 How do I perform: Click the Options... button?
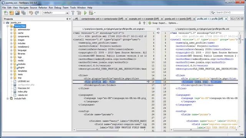pos(173,23)
